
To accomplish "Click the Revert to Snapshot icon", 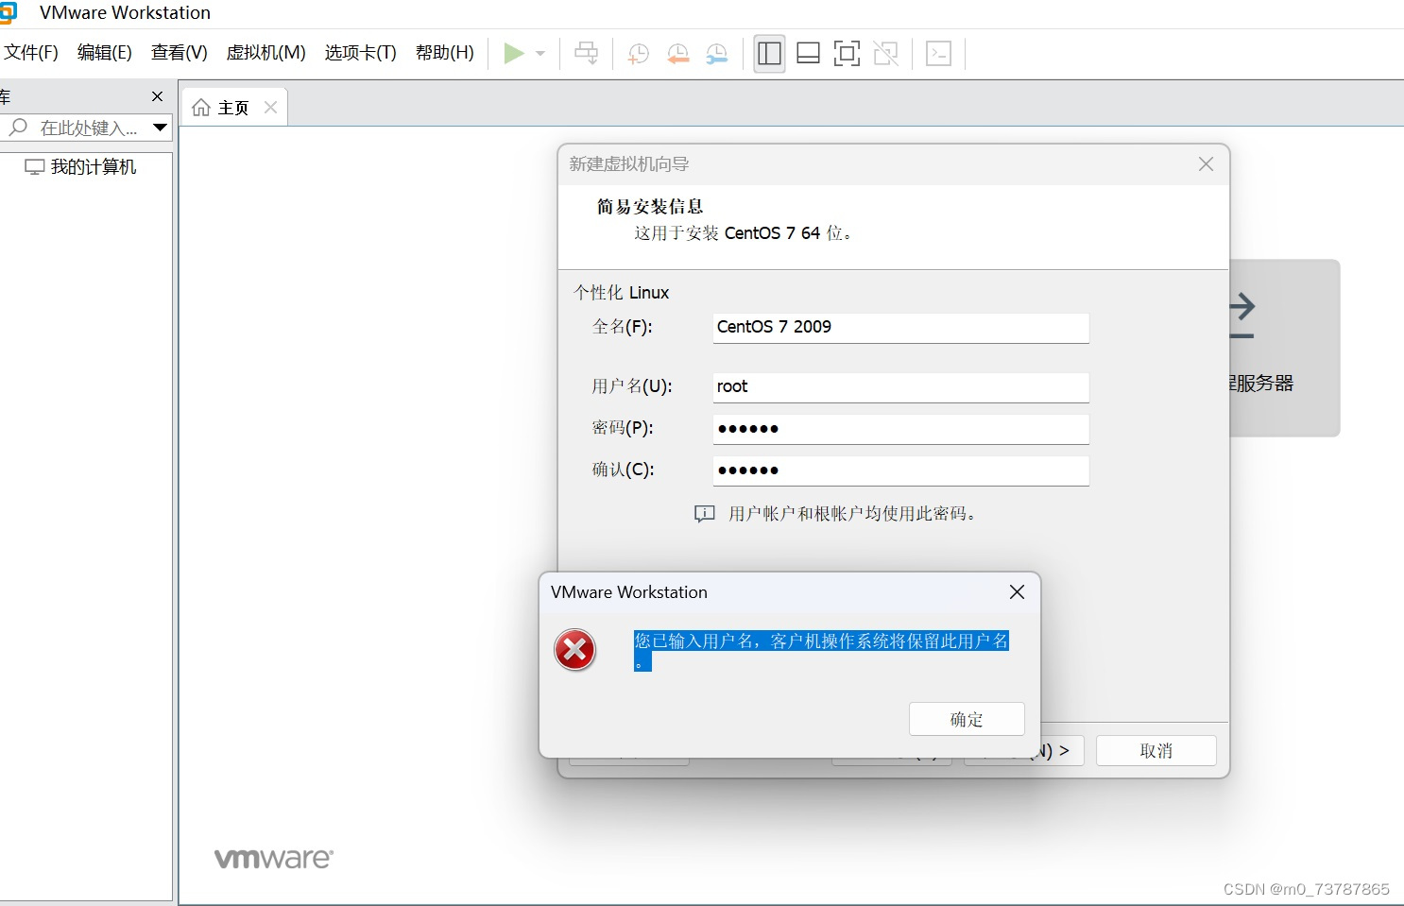I will (x=677, y=54).
